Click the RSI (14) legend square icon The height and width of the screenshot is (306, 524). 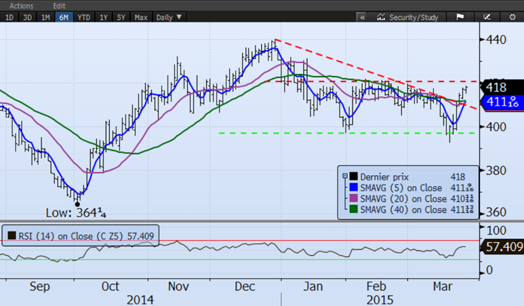click(x=12, y=236)
